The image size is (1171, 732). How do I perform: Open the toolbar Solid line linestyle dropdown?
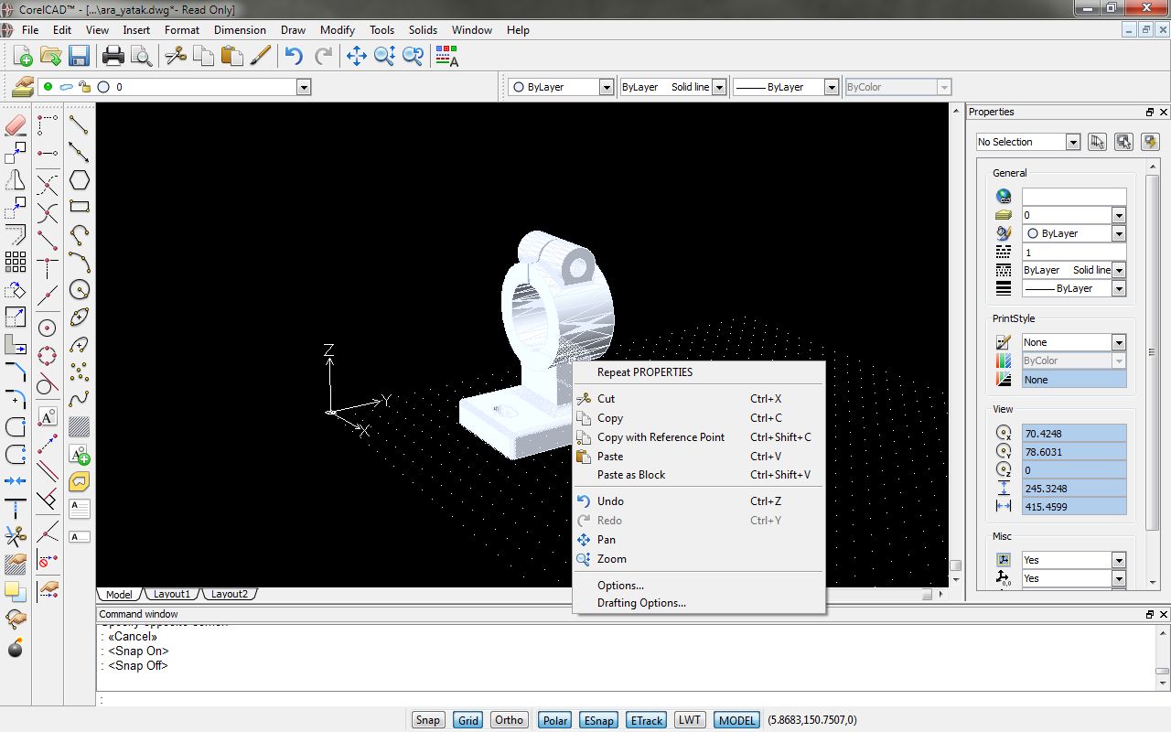719,87
